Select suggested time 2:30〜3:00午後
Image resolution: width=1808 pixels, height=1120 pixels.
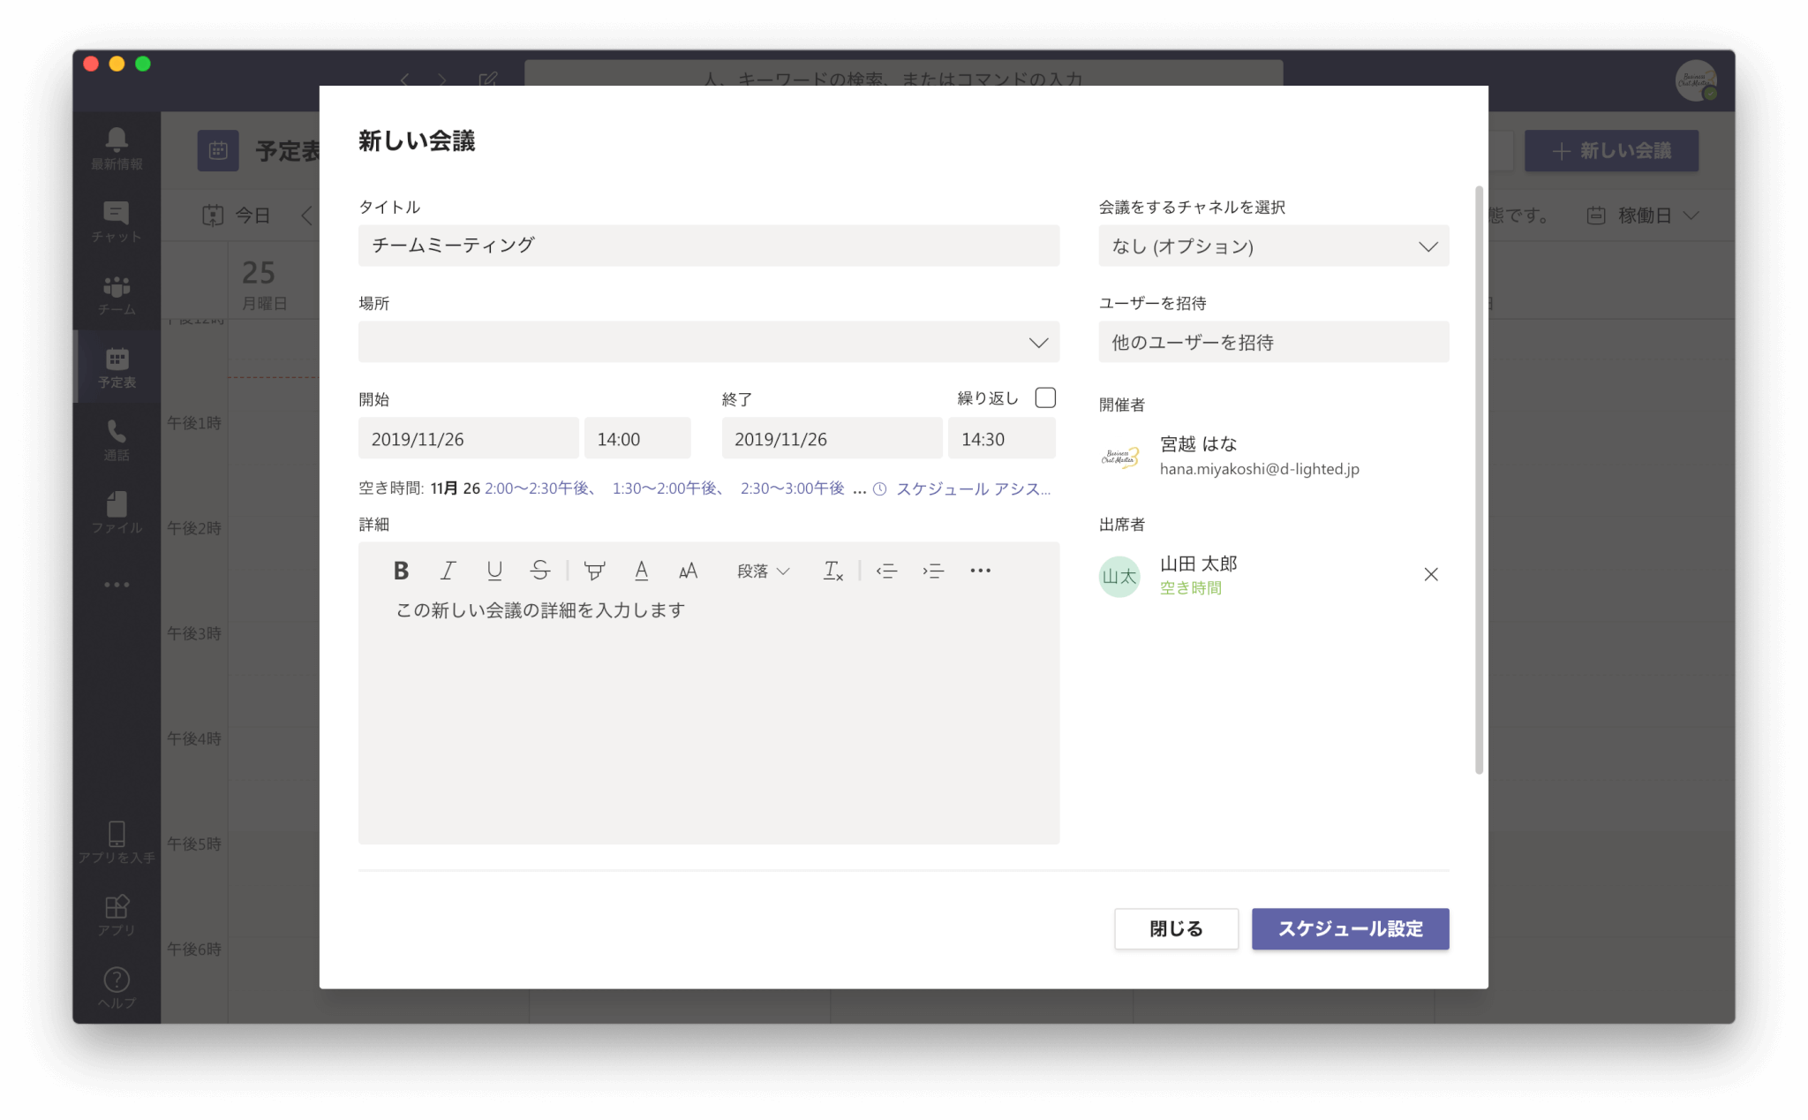click(792, 488)
